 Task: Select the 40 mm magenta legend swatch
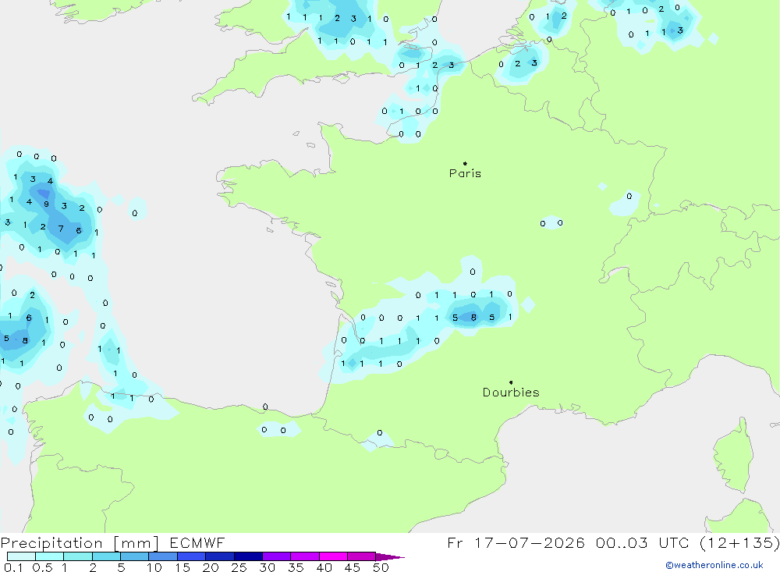pyautogui.click(x=333, y=556)
